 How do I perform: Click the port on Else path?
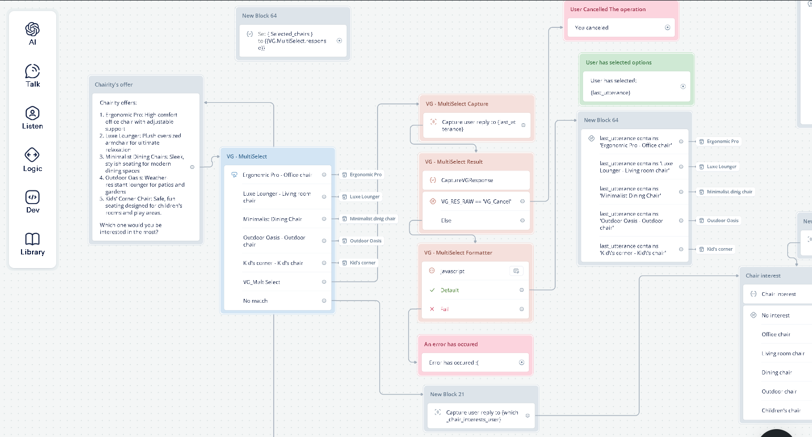pyautogui.click(x=523, y=220)
